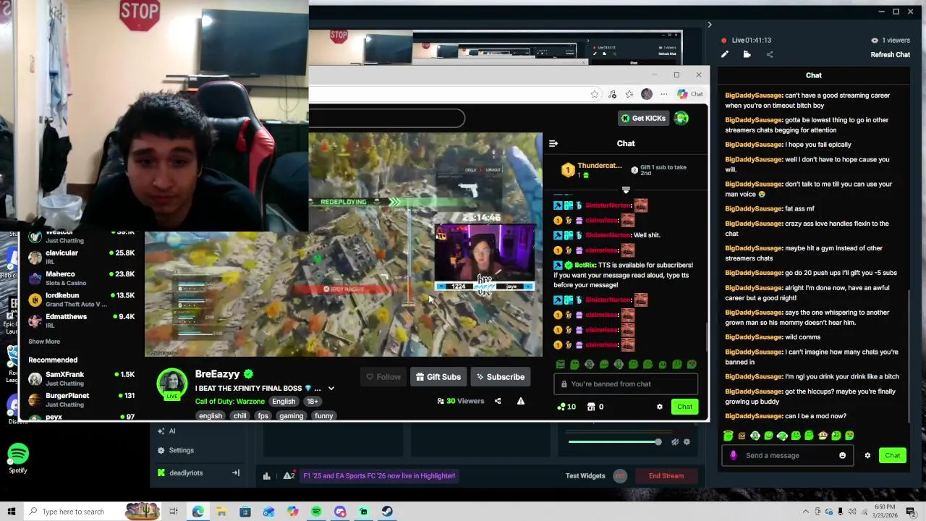Click the Kick points icon showing 10

click(566, 407)
